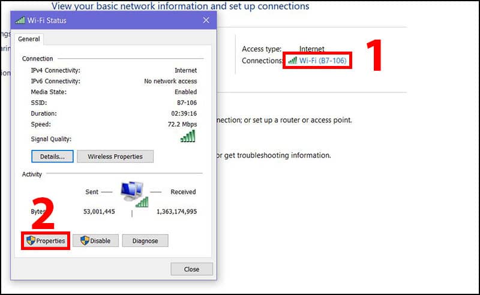Click the signal icon beside the Connections link

[292, 61]
